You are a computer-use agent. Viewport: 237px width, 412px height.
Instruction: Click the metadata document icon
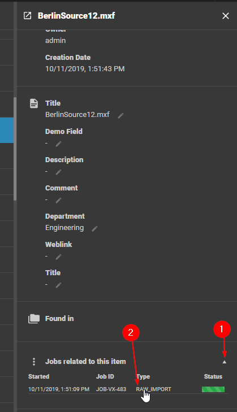tap(34, 103)
